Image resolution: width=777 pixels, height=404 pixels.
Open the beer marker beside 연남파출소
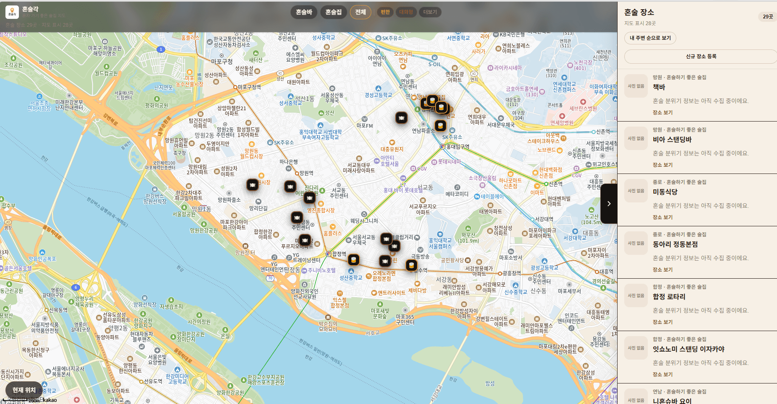(440, 125)
